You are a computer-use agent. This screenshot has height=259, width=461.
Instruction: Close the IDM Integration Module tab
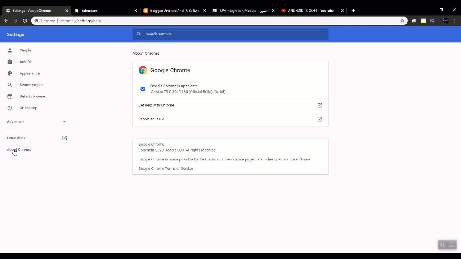tap(273, 11)
